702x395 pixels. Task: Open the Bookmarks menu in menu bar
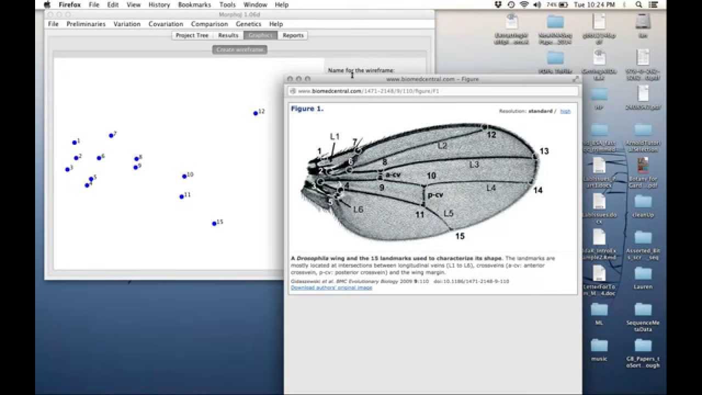(194, 4)
